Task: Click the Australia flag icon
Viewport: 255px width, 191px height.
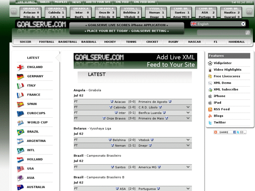Action: point(20,187)
